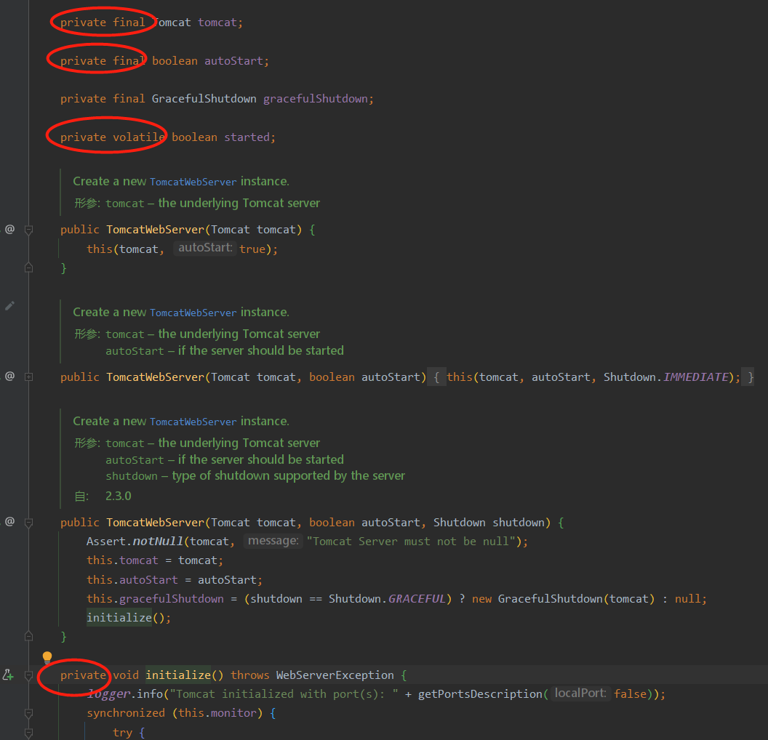Collapse the first constructor with its gutter arrow

coord(28,229)
